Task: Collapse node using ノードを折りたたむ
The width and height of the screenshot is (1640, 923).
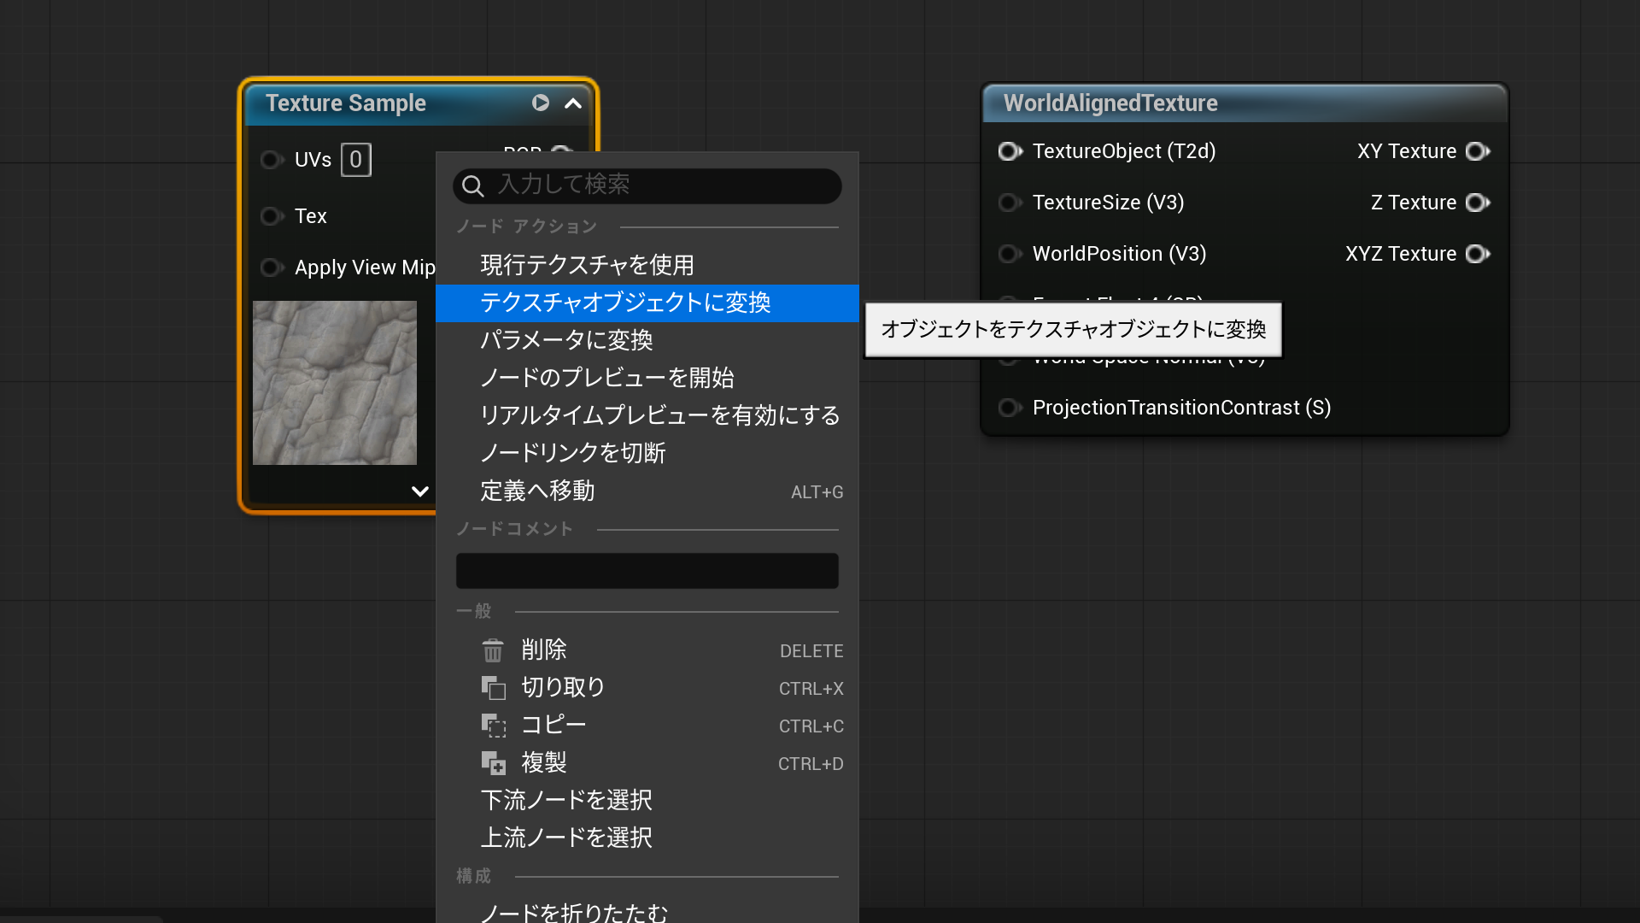Action: [576, 911]
